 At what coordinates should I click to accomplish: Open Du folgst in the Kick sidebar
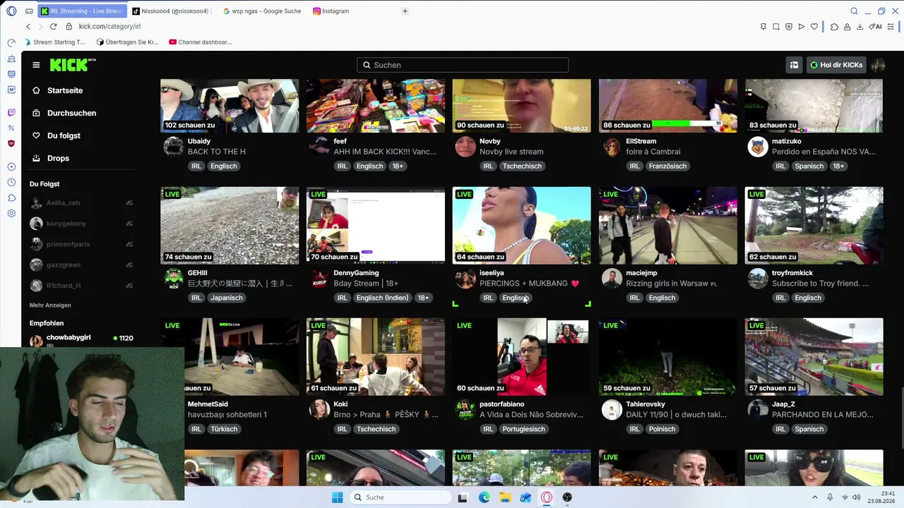tap(64, 135)
